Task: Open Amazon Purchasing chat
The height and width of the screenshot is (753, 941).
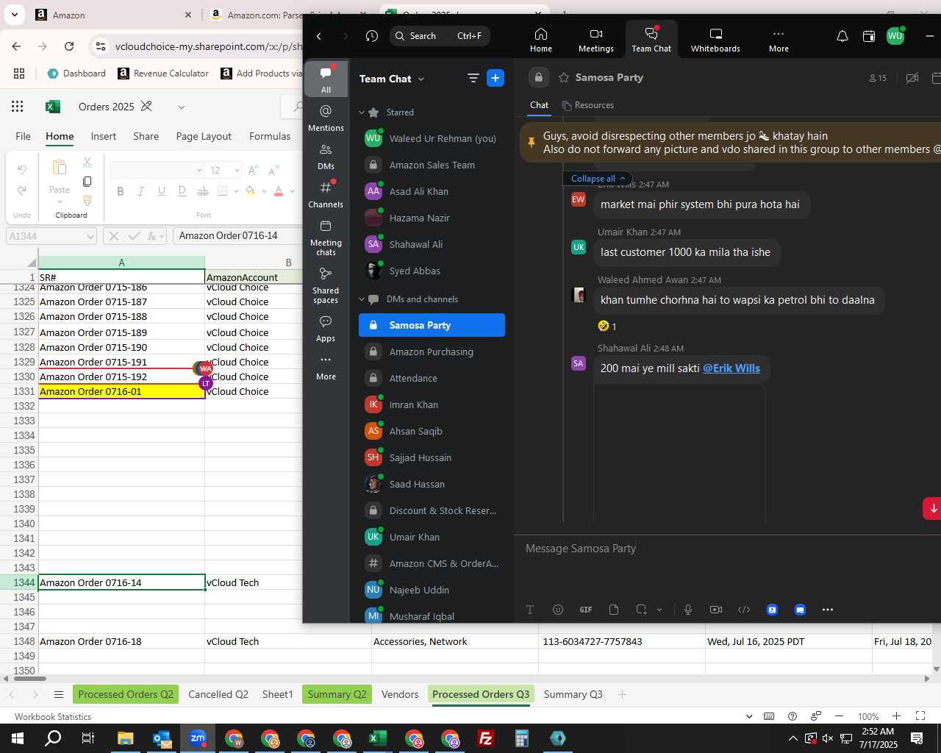Action: pos(432,351)
